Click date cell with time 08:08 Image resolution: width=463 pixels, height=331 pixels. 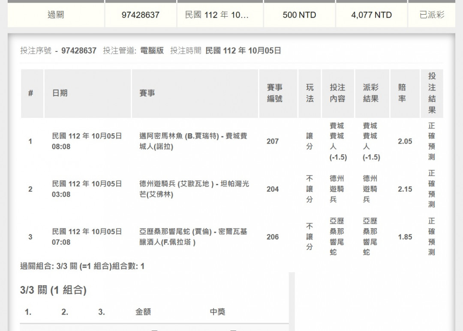click(x=87, y=141)
